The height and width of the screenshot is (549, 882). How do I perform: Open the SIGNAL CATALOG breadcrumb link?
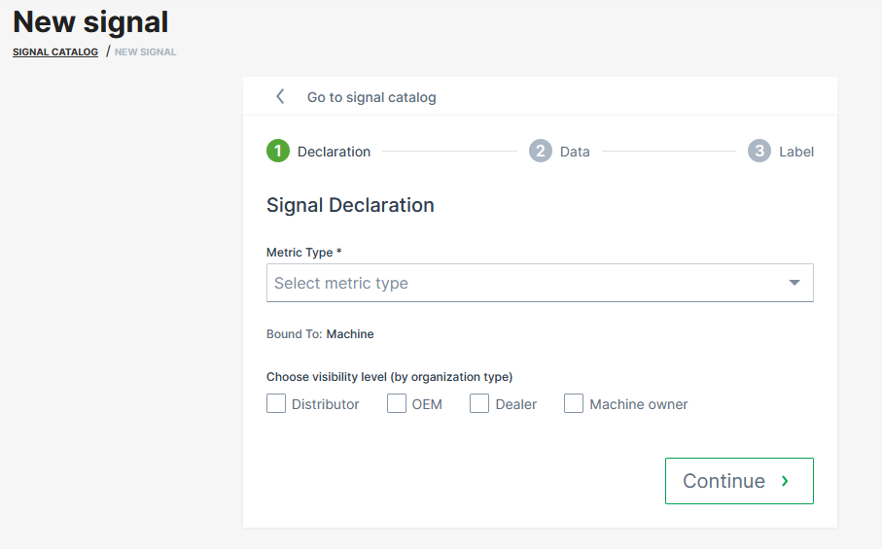tap(55, 51)
